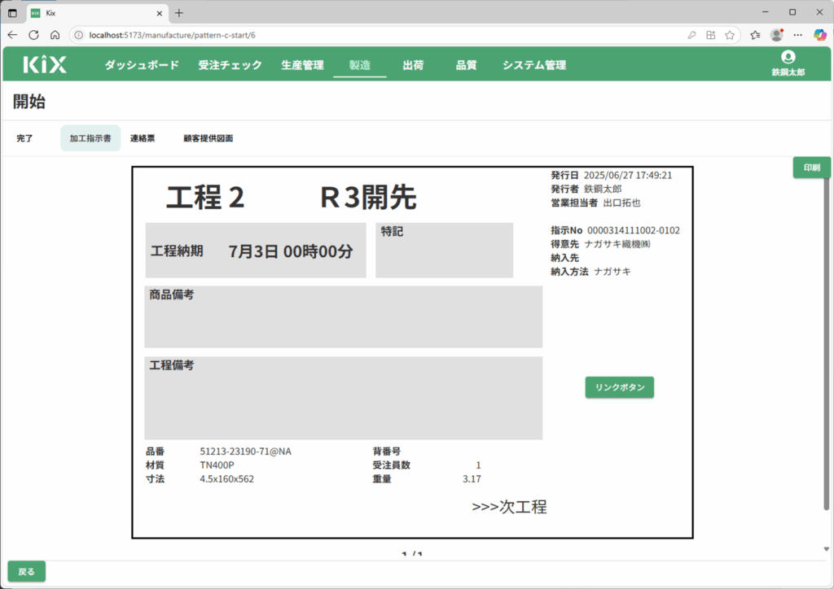Open 品質 menu
The width and height of the screenshot is (834, 589).
coord(466,65)
